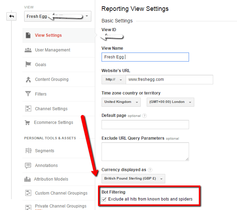Click the Basic Settings section title
Image resolution: width=237 pixels, height=210 pixels.
click(x=117, y=21)
